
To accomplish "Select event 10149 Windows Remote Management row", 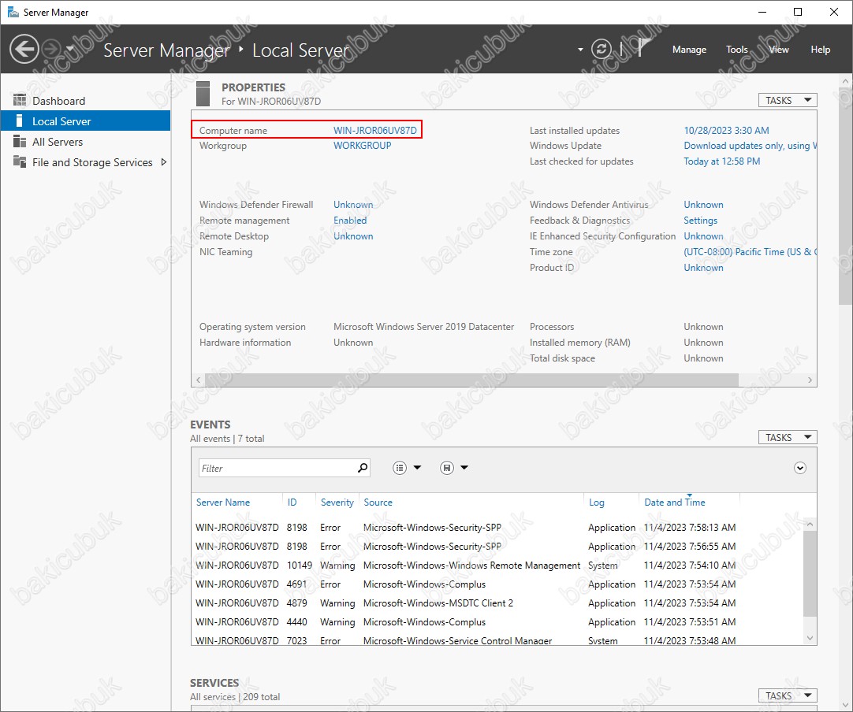I will (497, 566).
